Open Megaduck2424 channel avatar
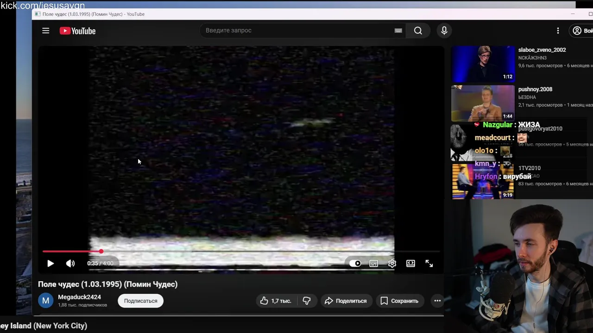 (x=46, y=301)
